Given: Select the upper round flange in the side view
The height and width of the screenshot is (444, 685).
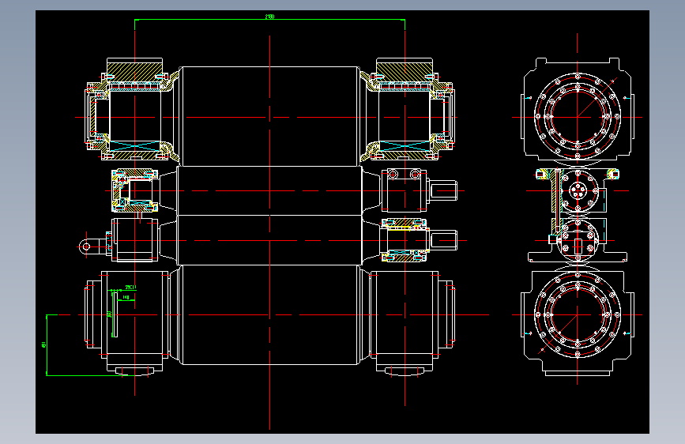Looking at the screenshot, I should (577, 117).
